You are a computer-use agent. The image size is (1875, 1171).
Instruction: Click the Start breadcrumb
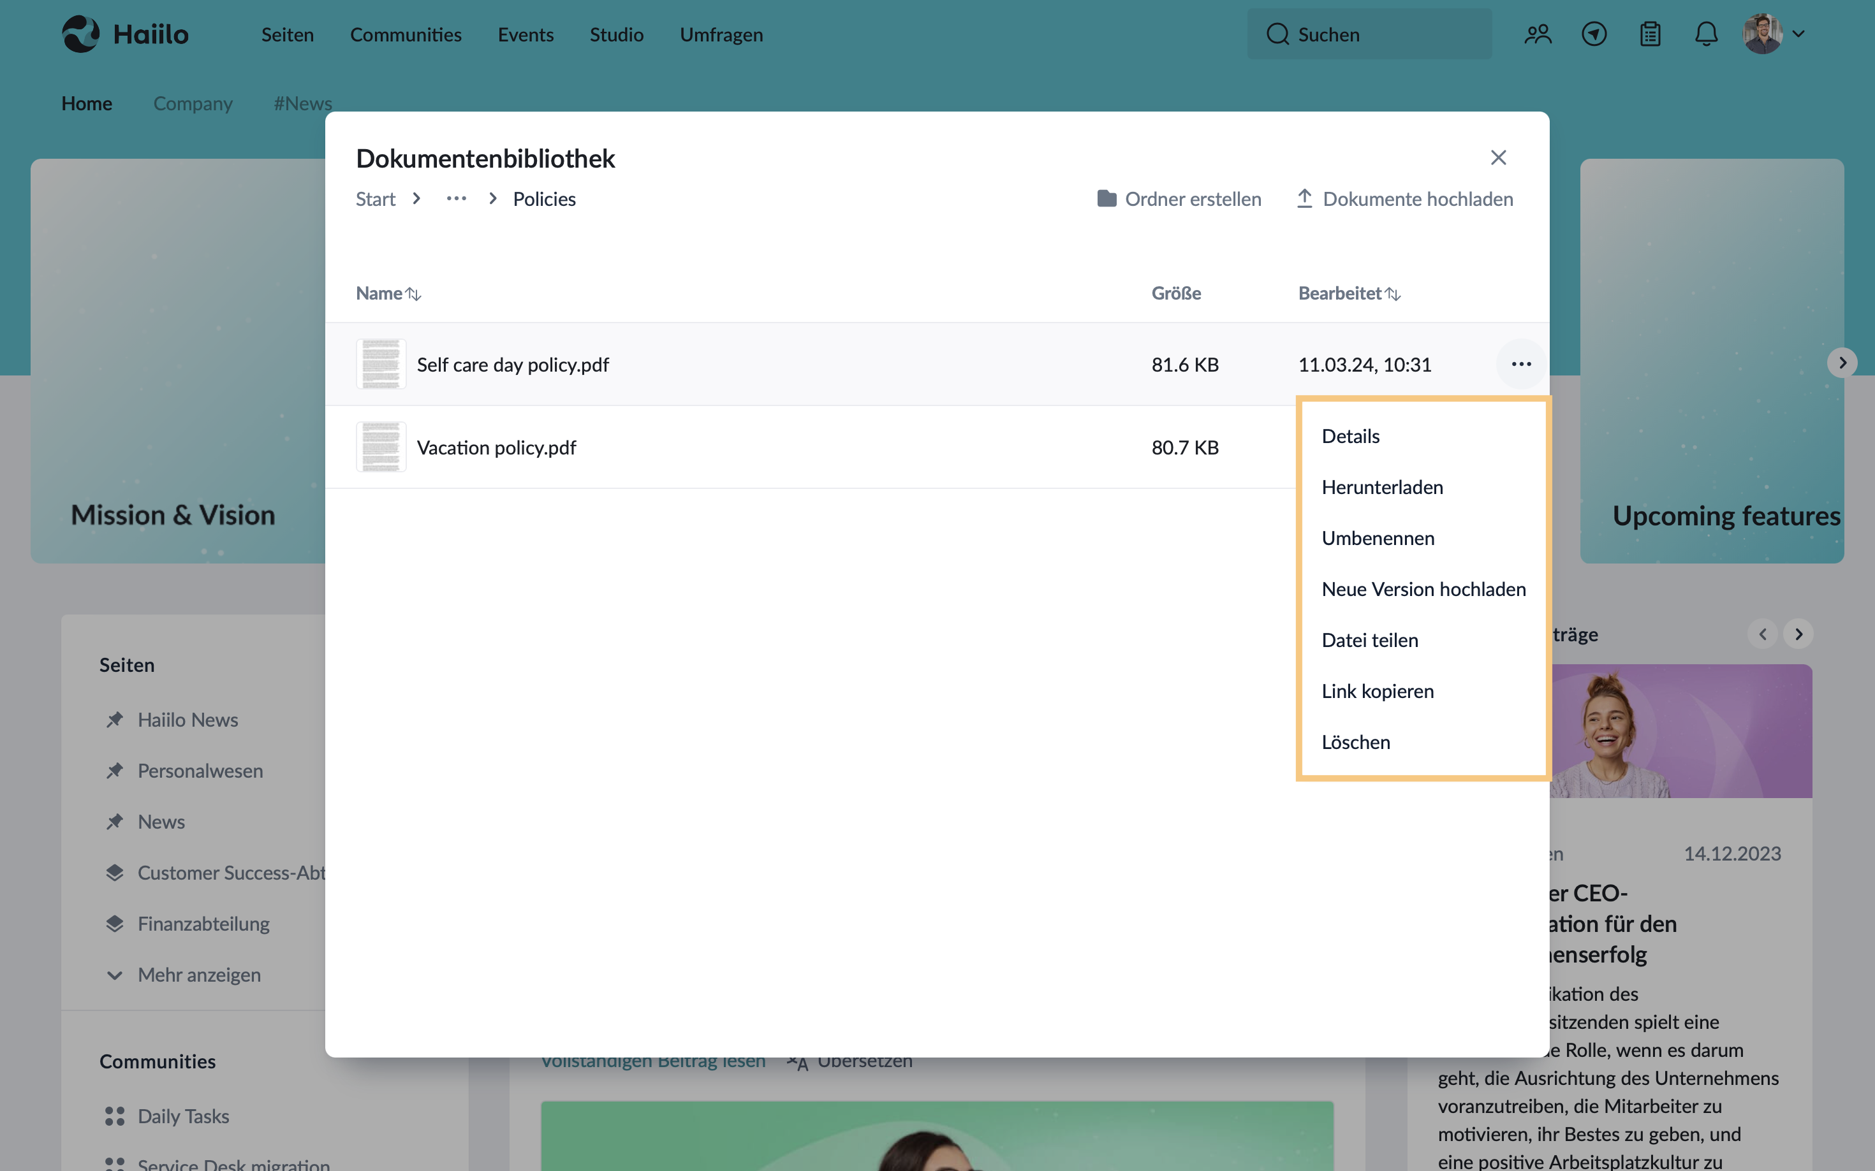coord(375,199)
